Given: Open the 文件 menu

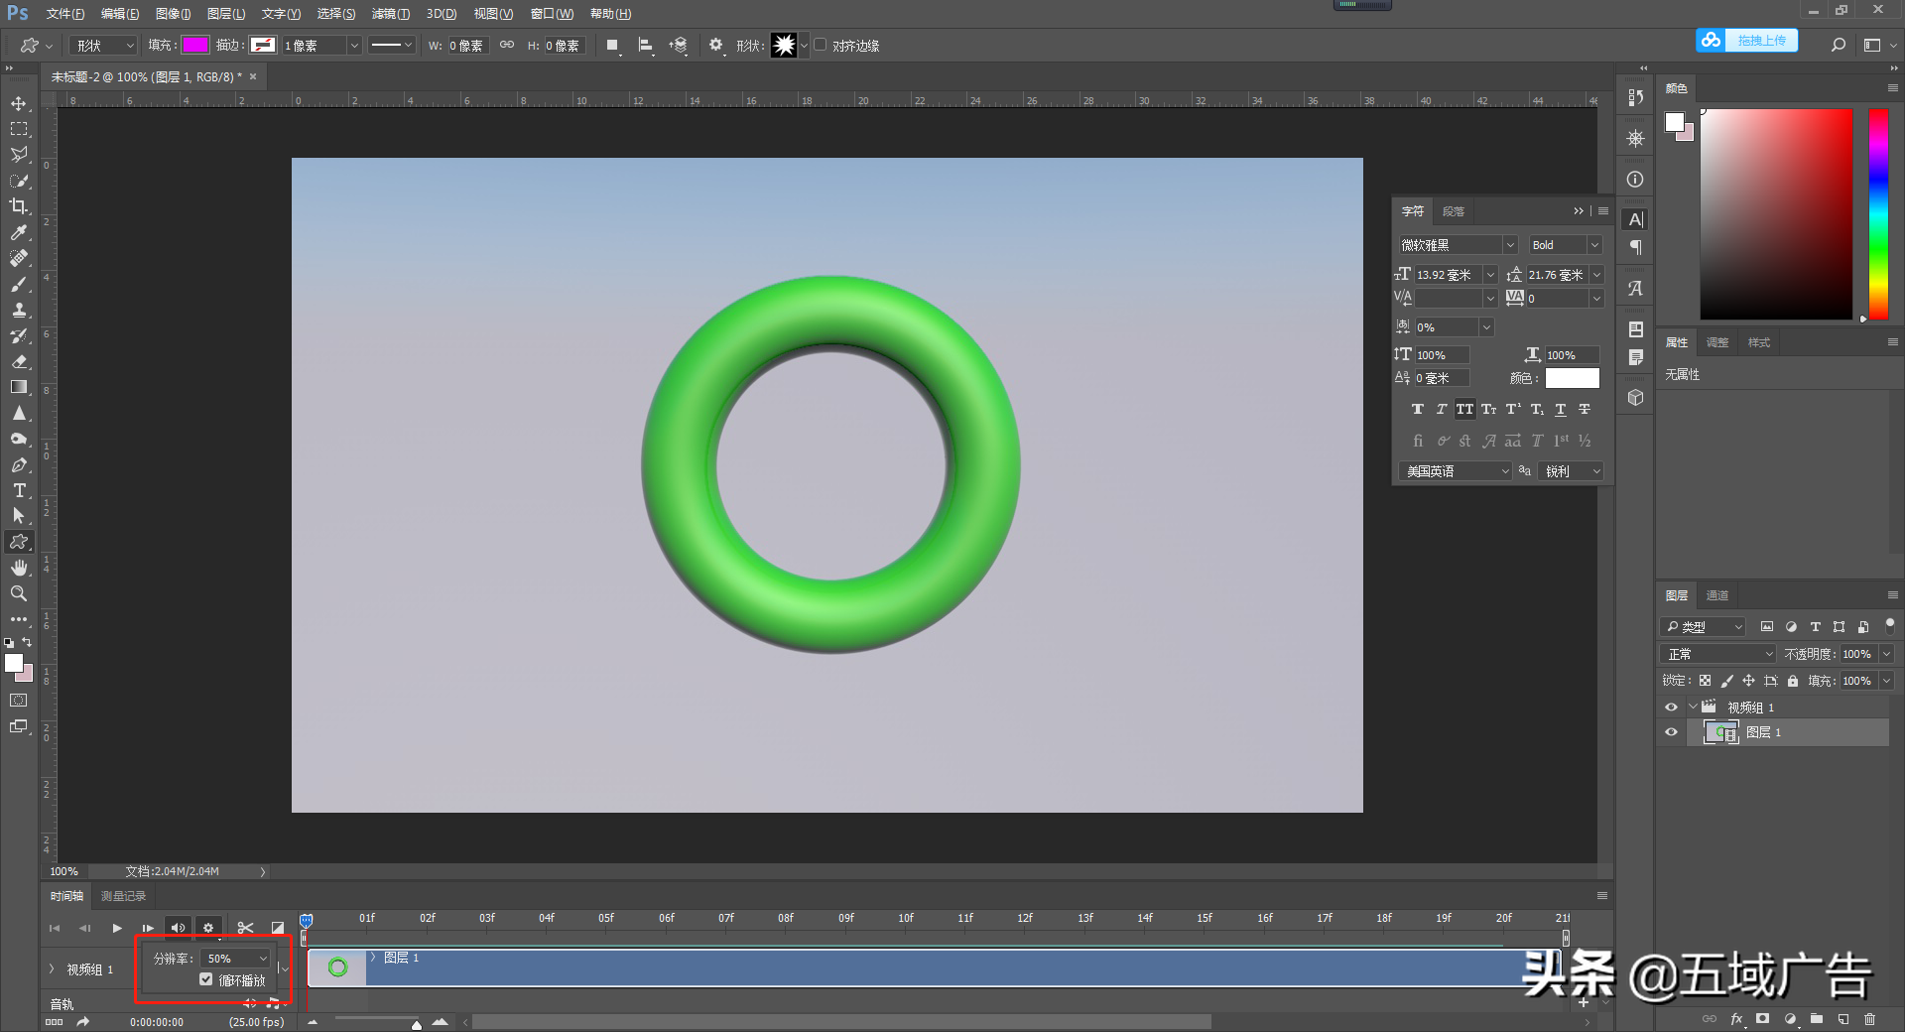Looking at the screenshot, I should tap(64, 14).
